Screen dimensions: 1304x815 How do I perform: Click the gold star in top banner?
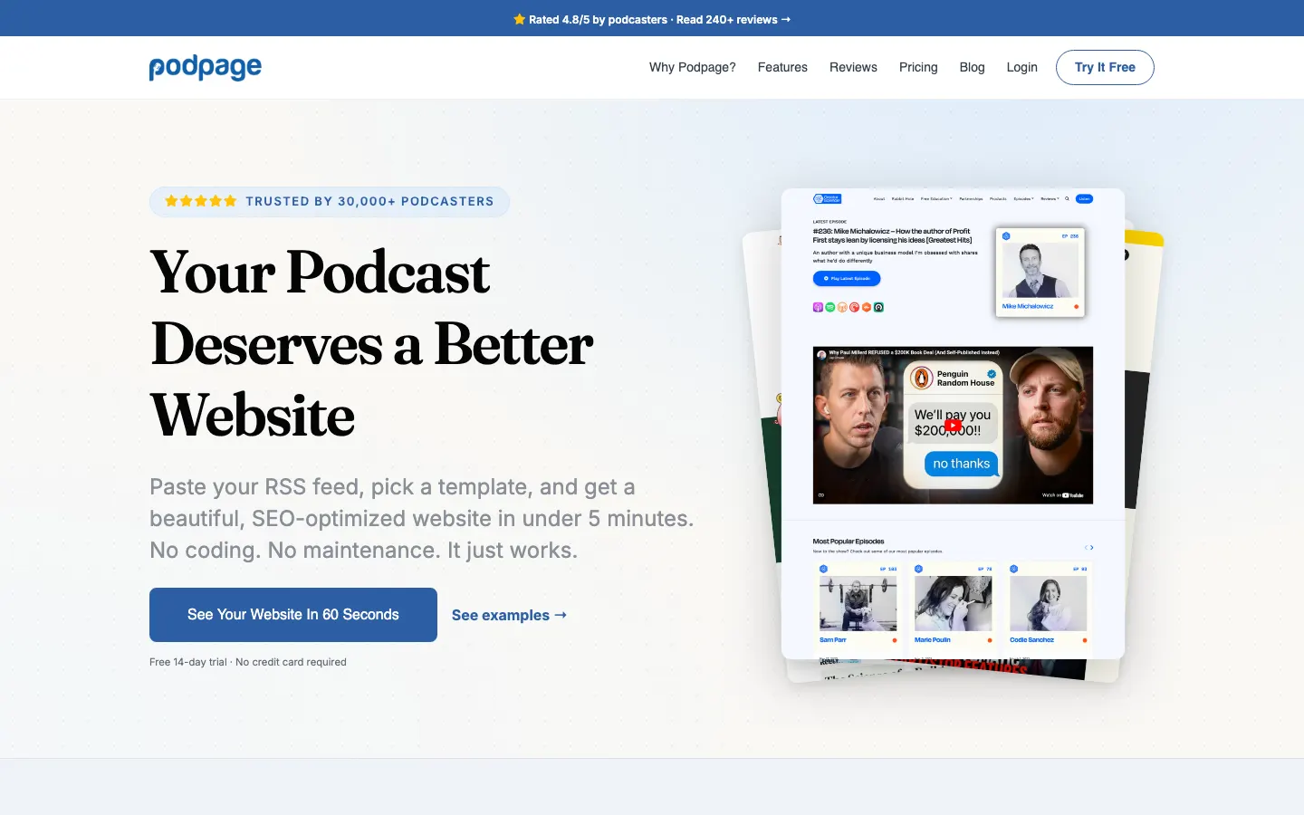[x=519, y=19]
